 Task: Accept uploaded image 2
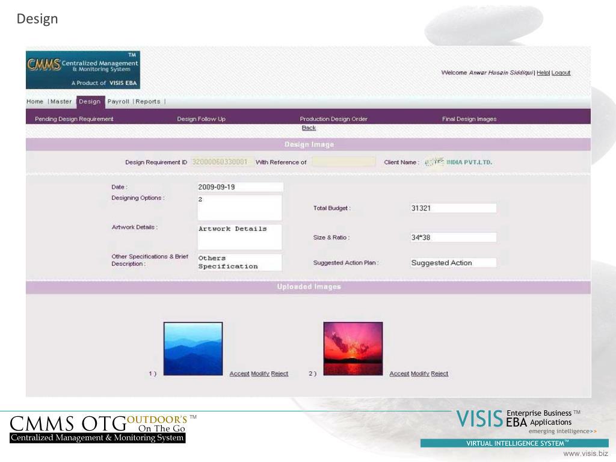click(399, 374)
